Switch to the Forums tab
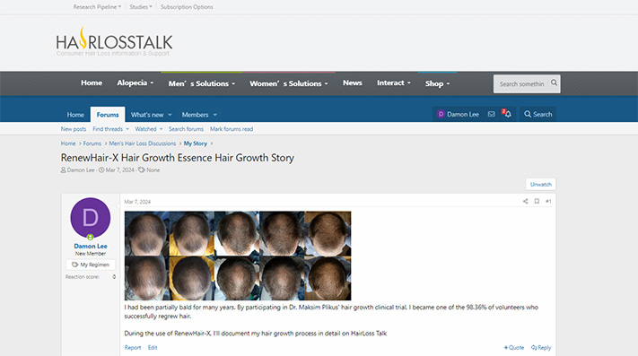638x356 pixels. [x=108, y=115]
